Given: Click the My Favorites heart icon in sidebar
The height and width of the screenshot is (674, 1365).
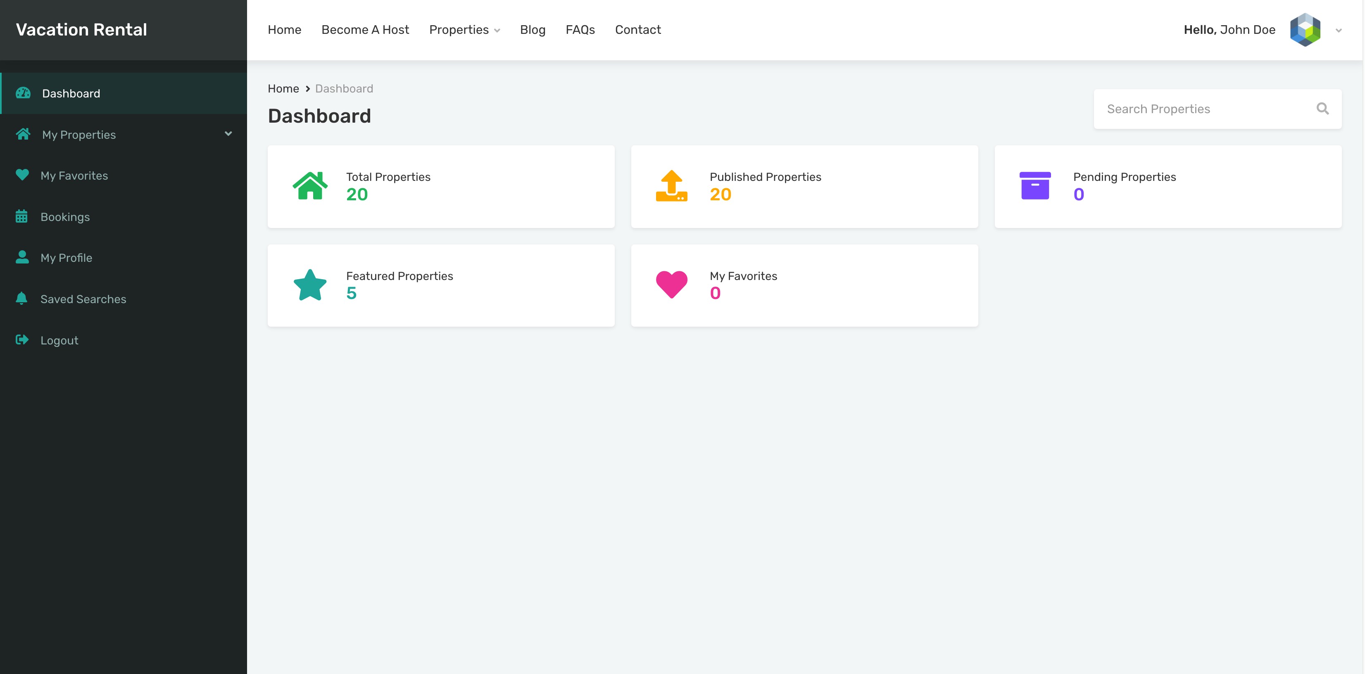Looking at the screenshot, I should click(22, 175).
